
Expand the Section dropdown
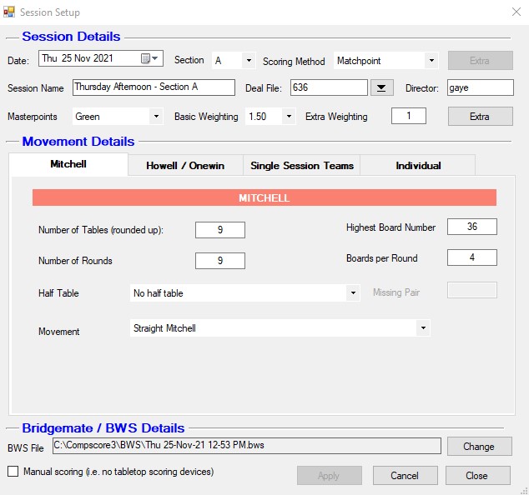[x=249, y=61]
